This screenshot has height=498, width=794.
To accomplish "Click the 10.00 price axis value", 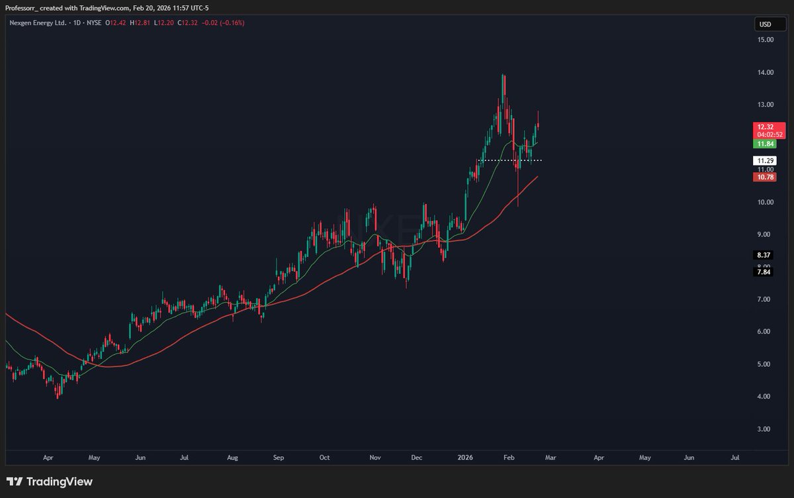I will 765,202.
